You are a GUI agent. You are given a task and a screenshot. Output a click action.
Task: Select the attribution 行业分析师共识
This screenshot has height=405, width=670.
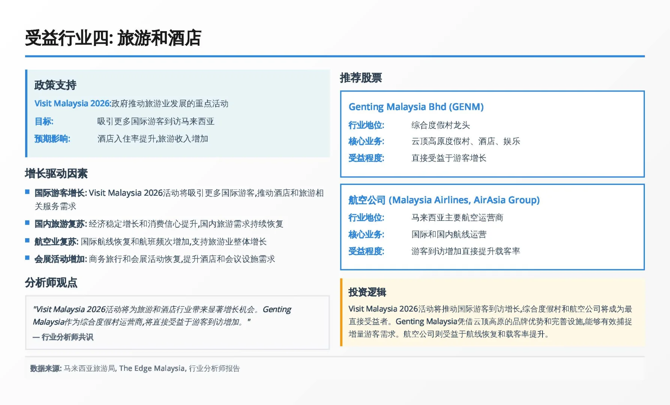point(67,337)
